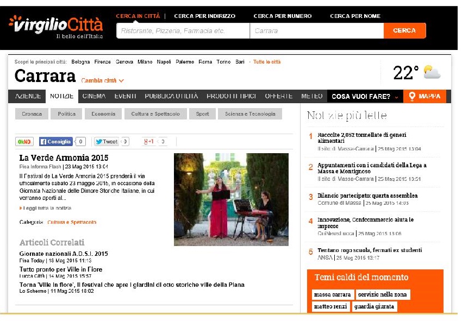Open the Cambia città dropdown
Screen dimensions: 462x321
(x=103, y=80)
